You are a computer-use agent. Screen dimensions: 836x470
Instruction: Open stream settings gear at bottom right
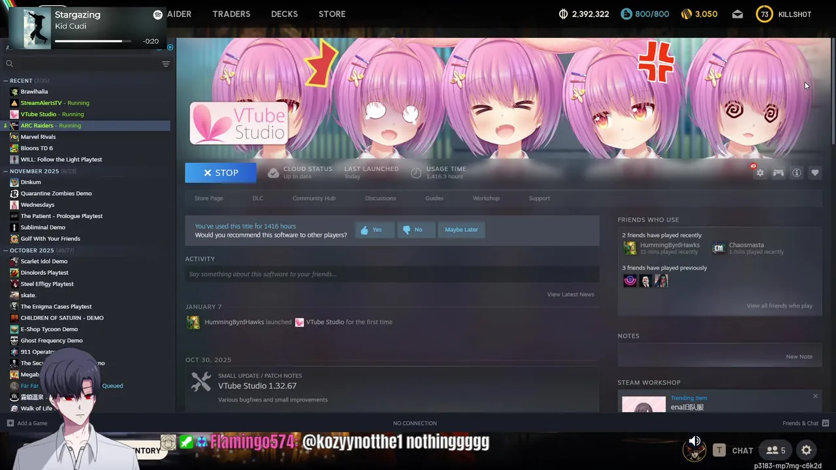807,450
